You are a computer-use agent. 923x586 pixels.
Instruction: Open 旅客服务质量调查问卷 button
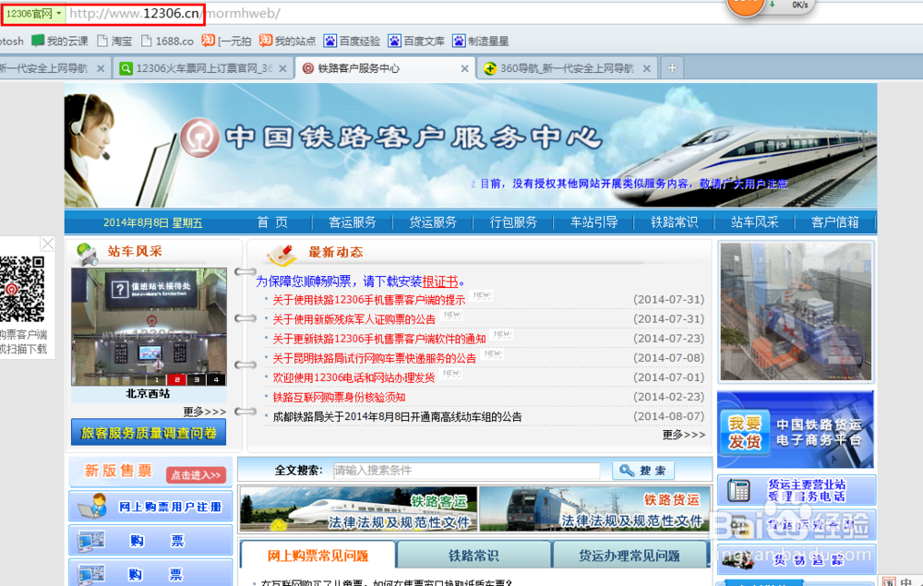coord(149,433)
